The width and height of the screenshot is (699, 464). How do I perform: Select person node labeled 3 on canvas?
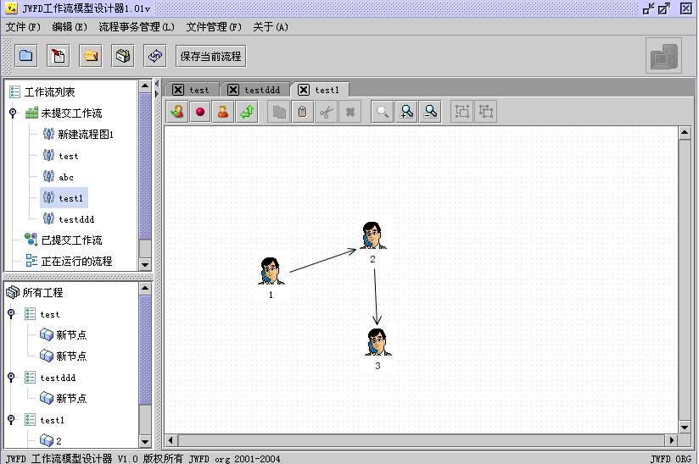tap(378, 342)
